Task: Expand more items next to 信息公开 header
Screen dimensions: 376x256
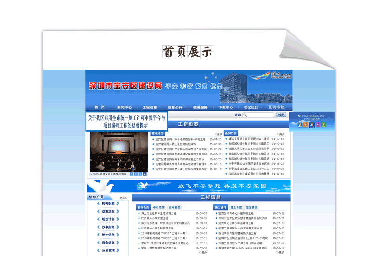Action: (x=123, y=198)
